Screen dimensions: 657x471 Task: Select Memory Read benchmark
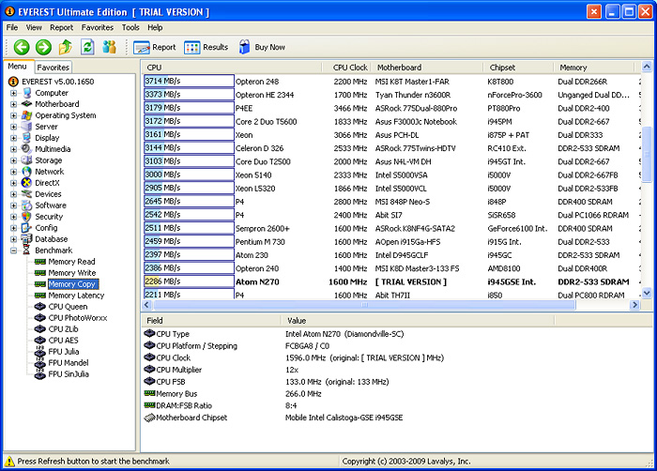pyautogui.click(x=71, y=262)
